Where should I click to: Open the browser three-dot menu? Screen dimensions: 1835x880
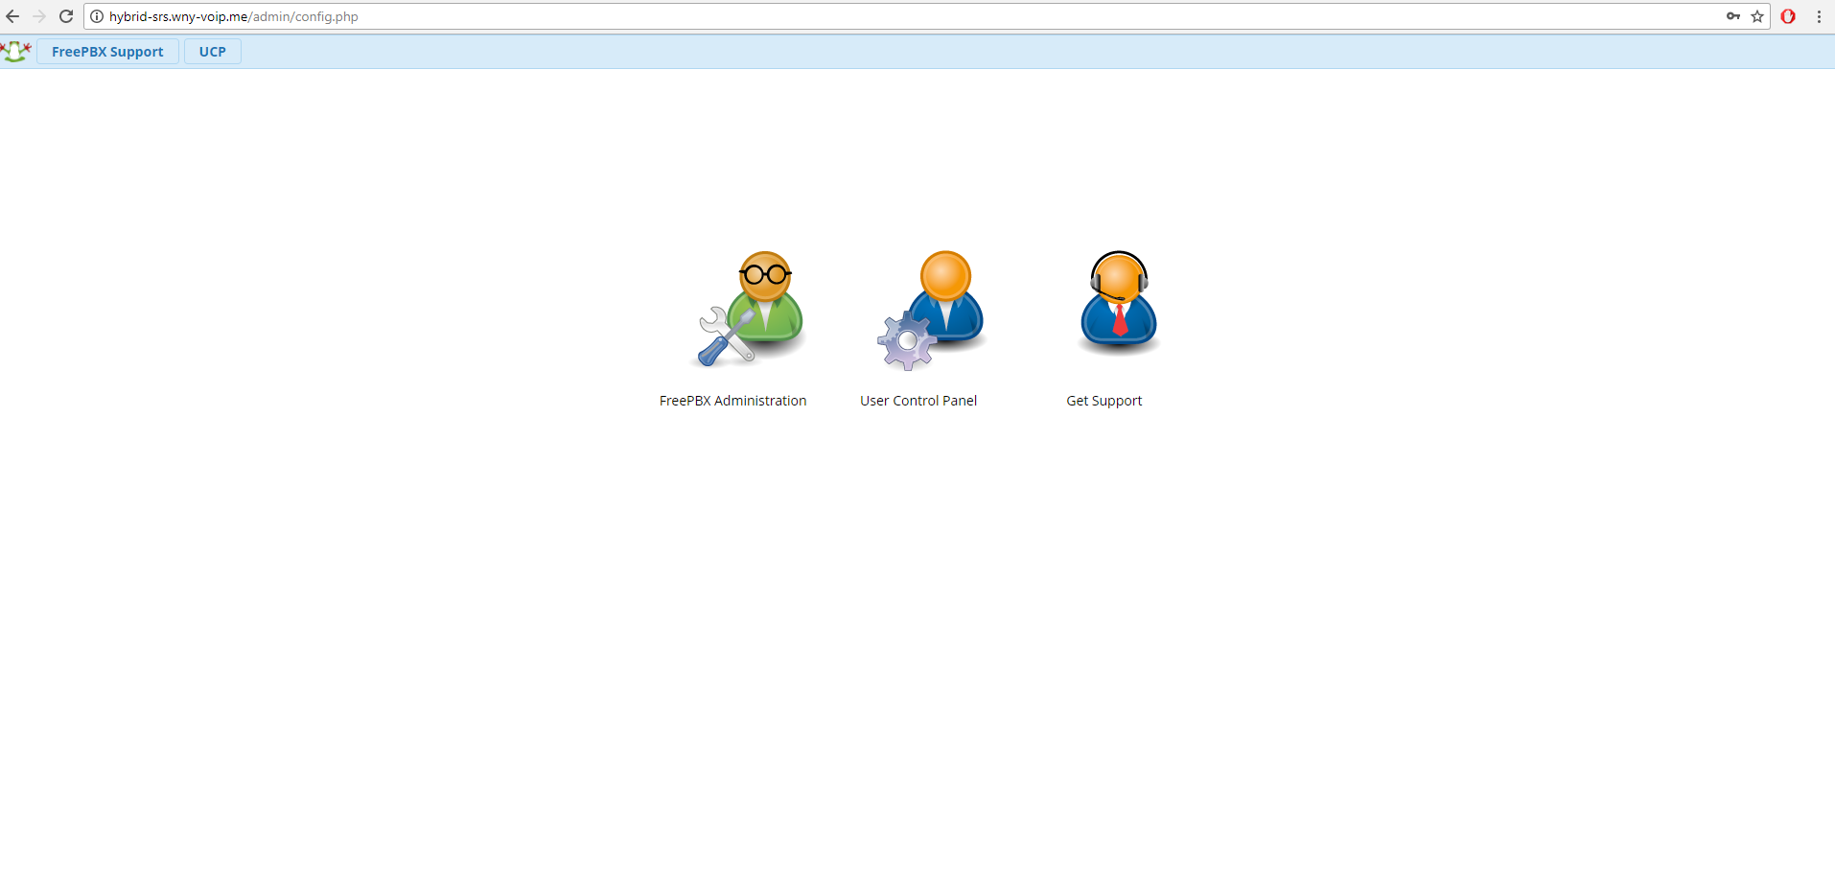[x=1819, y=16]
